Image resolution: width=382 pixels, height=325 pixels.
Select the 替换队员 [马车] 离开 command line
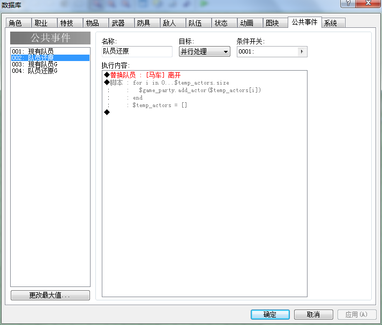(205, 75)
